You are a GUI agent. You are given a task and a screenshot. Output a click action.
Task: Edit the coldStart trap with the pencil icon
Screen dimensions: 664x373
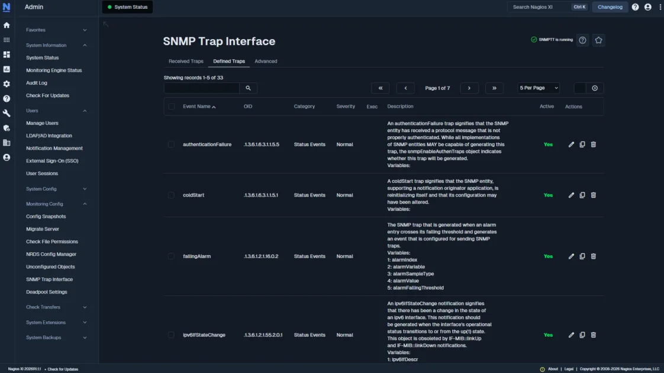(570, 195)
